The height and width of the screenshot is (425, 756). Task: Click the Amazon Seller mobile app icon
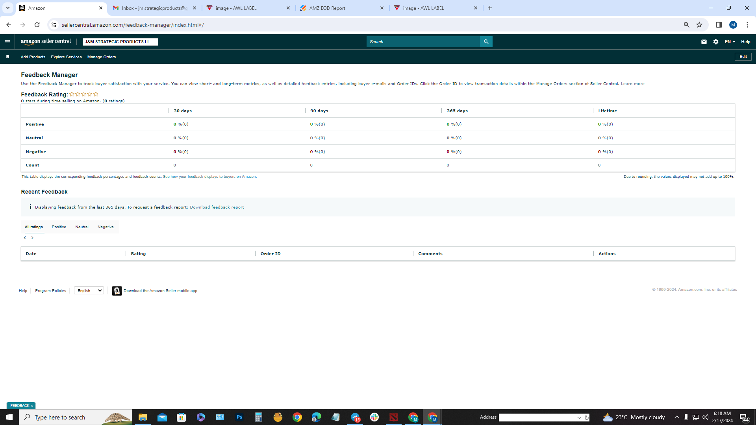[x=117, y=291]
